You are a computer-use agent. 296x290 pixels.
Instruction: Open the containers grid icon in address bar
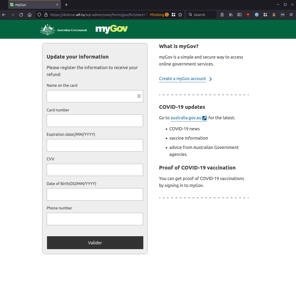pyautogui.click(x=174, y=15)
